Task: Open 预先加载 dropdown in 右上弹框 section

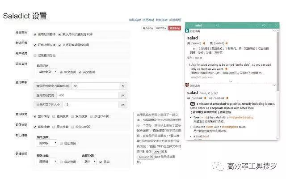Action: 46,143
